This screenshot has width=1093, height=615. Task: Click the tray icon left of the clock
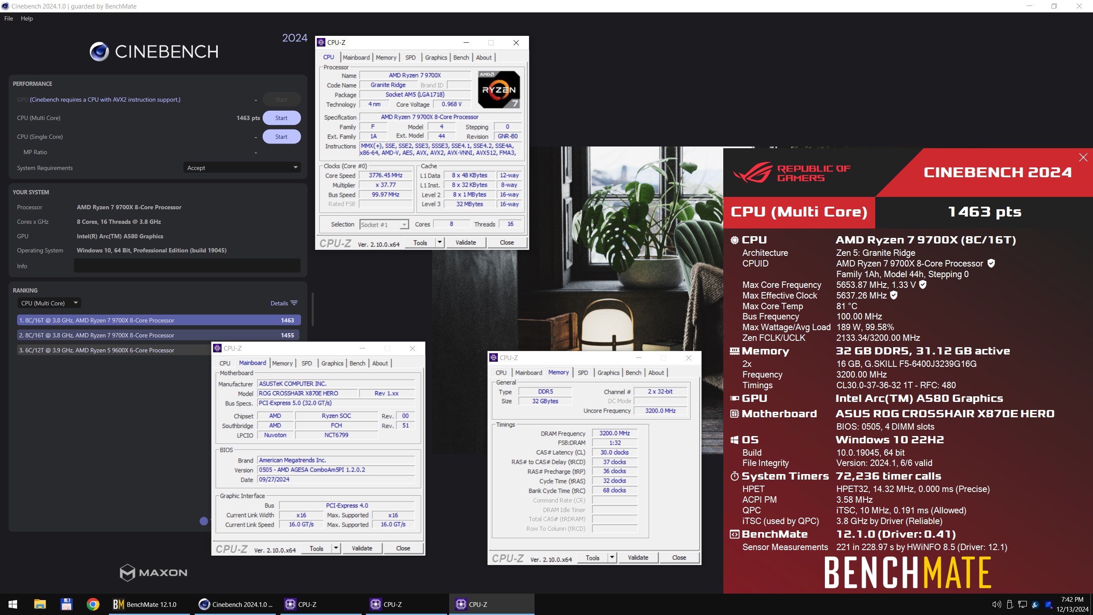[x=1048, y=604]
